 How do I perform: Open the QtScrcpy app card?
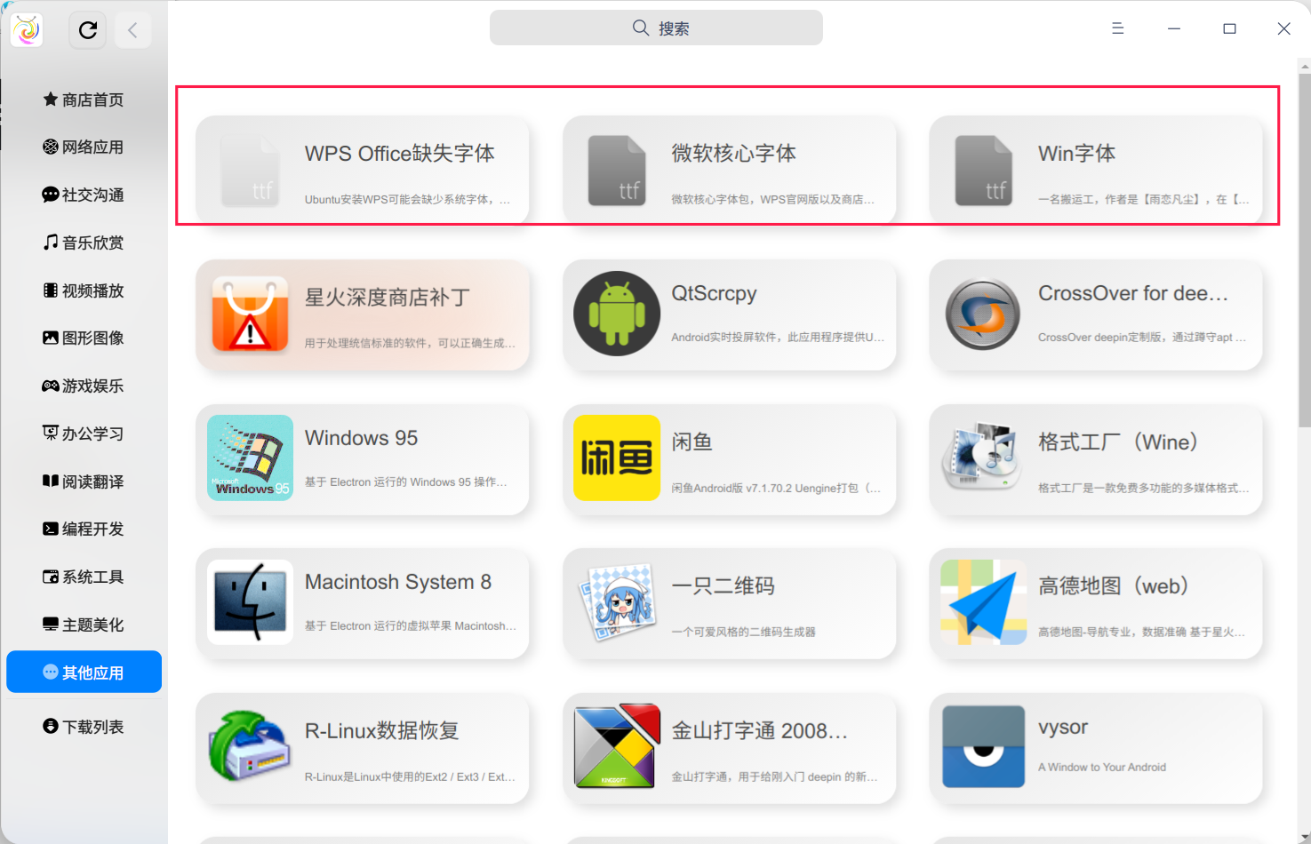730,315
